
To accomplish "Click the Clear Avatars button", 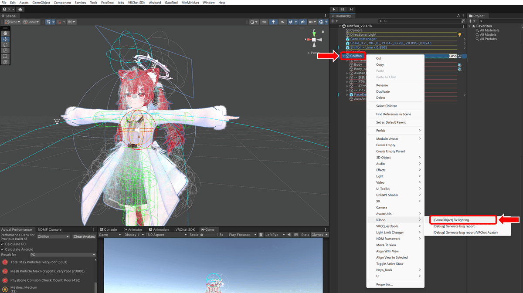I will (x=84, y=236).
